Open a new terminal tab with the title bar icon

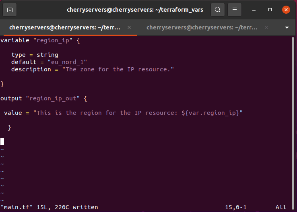coord(10,10)
